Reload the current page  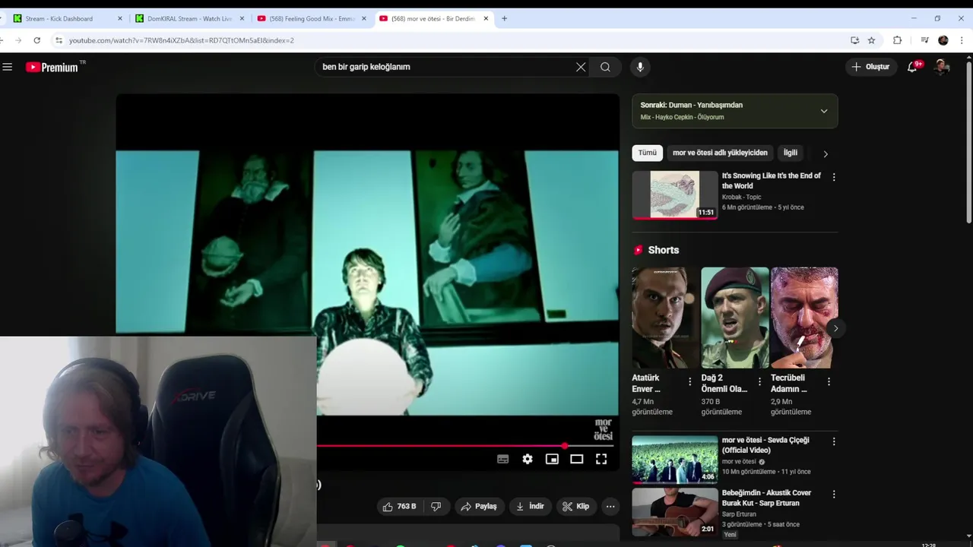[x=36, y=40]
